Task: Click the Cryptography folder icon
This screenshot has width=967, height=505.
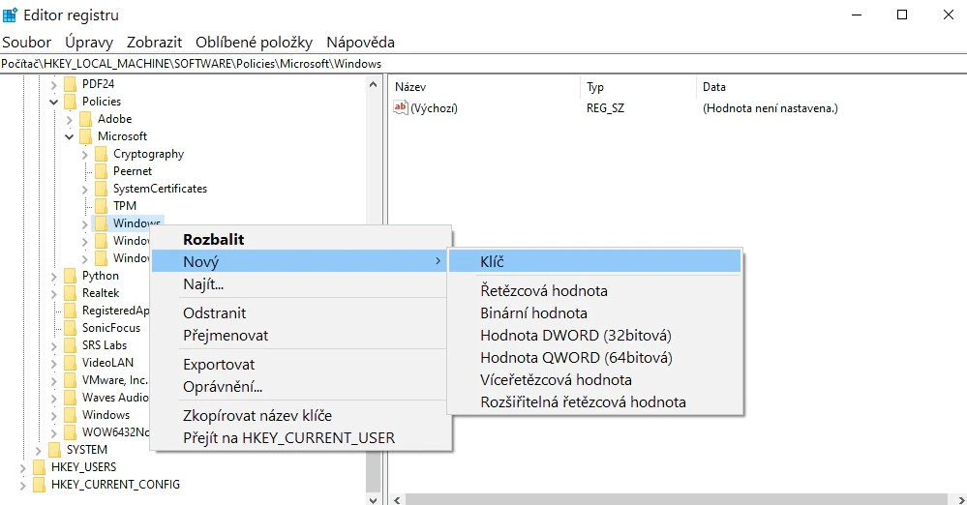Action: (x=101, y=154)
